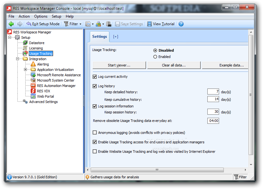Click the Setup gear icon in tree
This screenshot has height=189, width=263.
pos(17,37)
